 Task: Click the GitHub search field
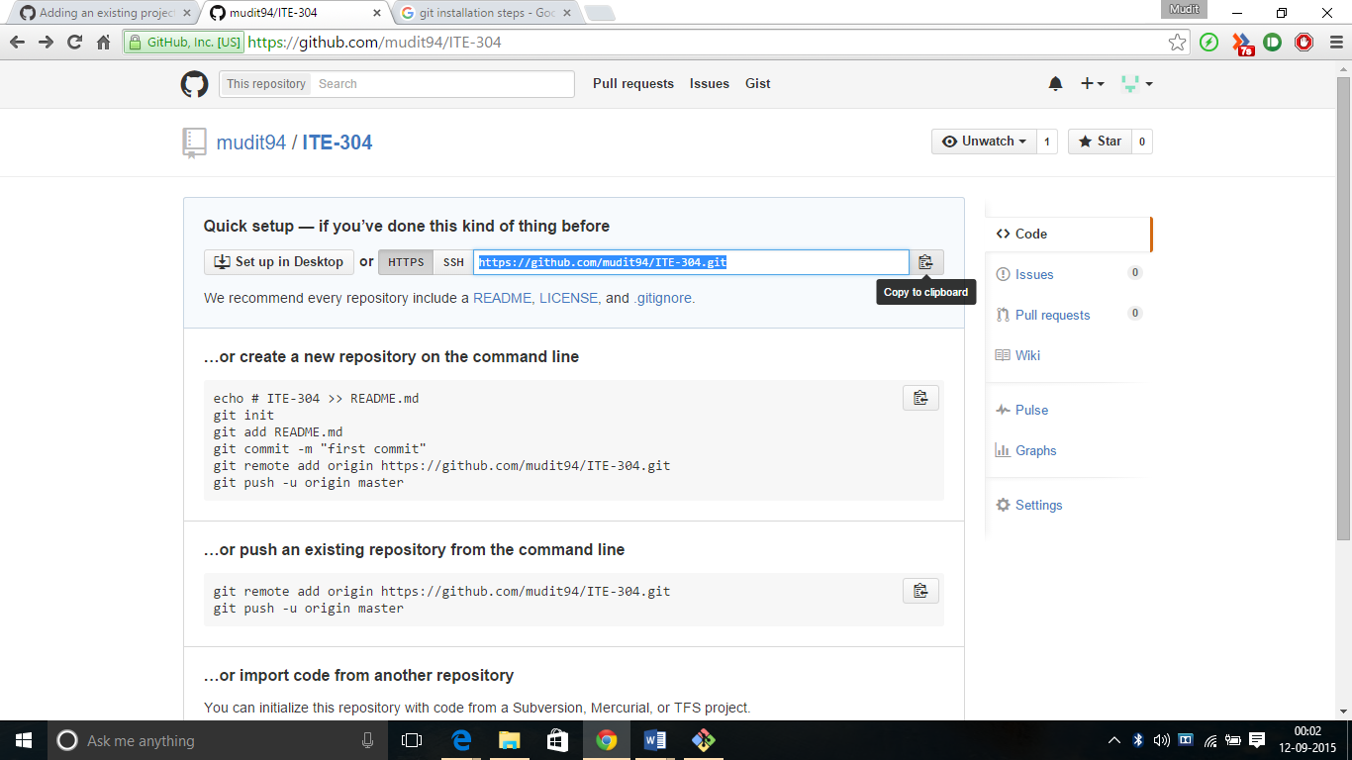click(443, 84)
